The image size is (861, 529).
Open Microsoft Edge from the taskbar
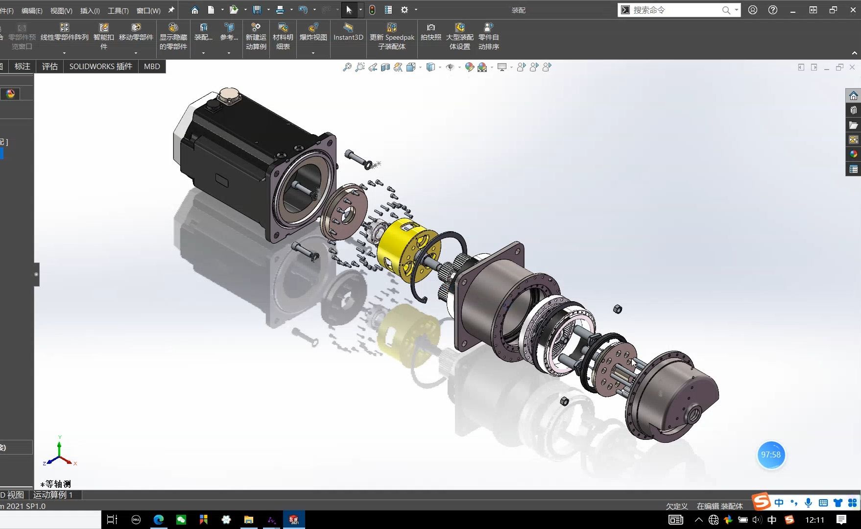[159, 520]
